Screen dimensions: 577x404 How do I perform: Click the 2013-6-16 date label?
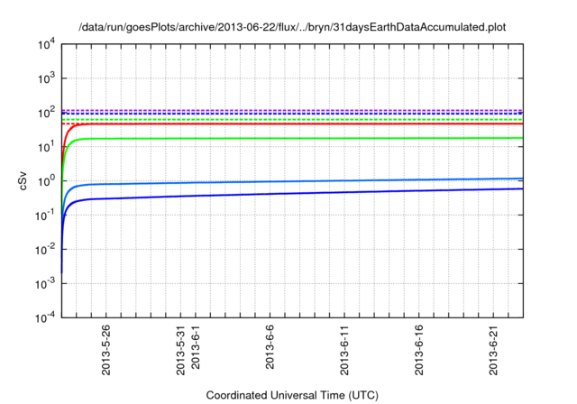pos(419,350)
